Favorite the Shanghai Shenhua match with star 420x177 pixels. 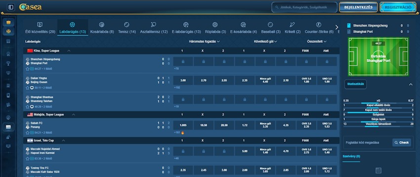27,107
